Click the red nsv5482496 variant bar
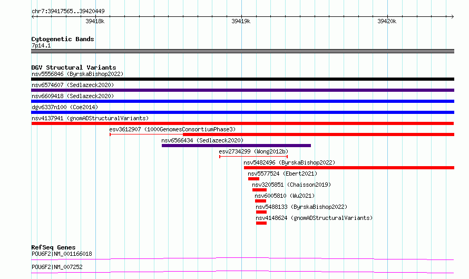The height and width of the screenshot is (279, 469). (x=349, y=168)
